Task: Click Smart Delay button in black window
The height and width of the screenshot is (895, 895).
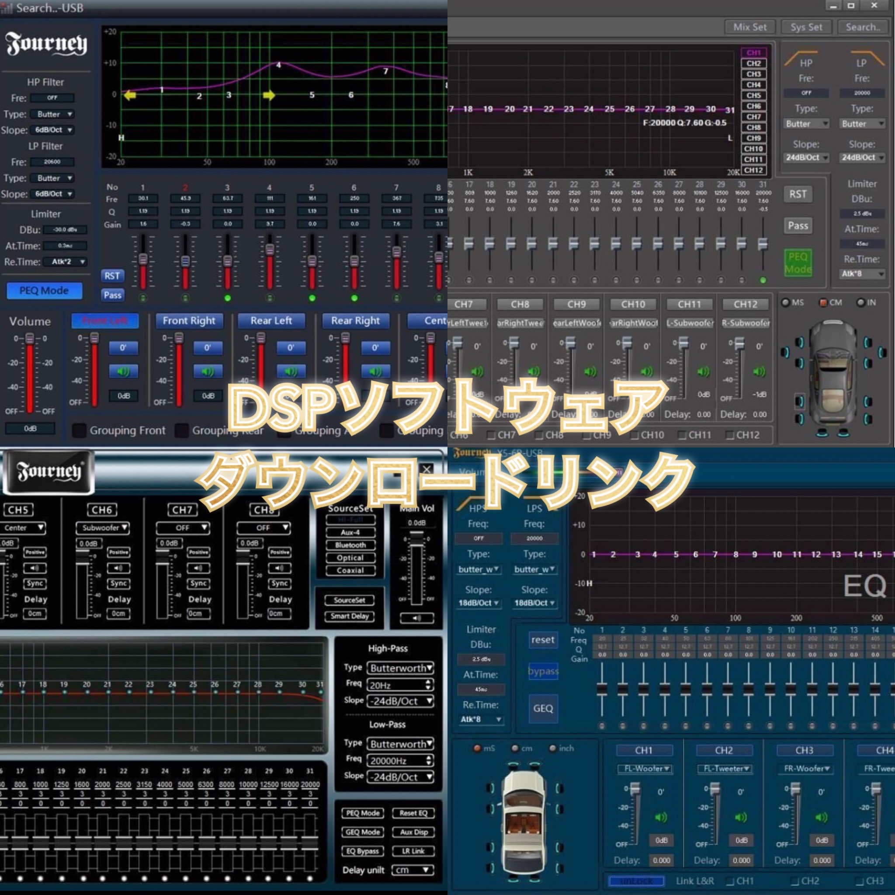Action: click(x=350, y=616)
